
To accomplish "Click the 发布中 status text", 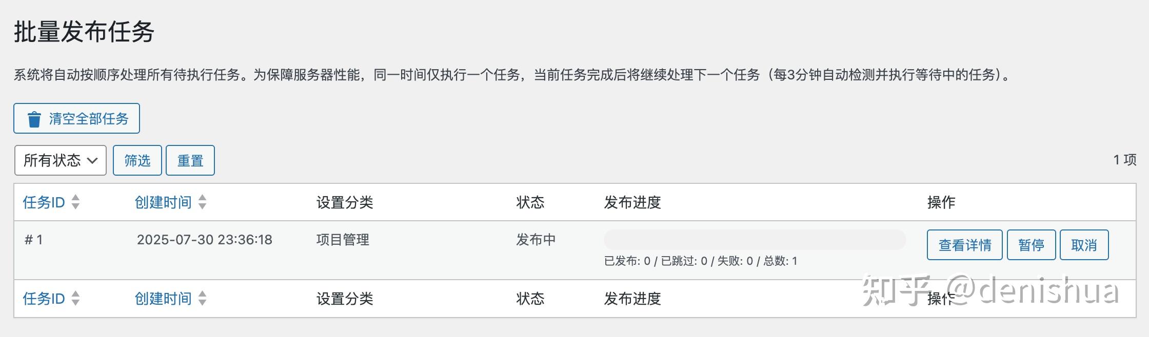I will [536, 240].
